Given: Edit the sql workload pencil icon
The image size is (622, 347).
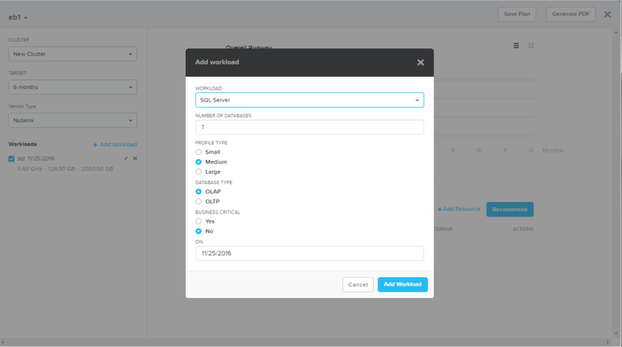Looking at the screenshot, I should tap(126, 158).
